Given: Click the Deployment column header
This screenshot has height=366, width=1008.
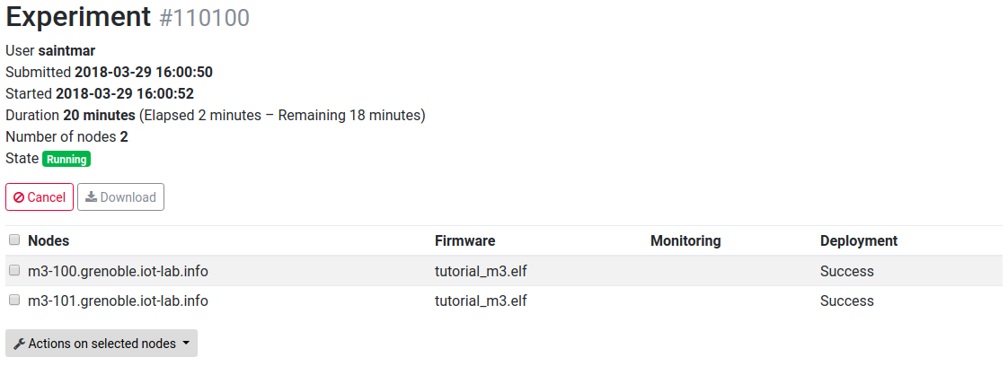Looking at the screenshot, I should tap(859, 240).
